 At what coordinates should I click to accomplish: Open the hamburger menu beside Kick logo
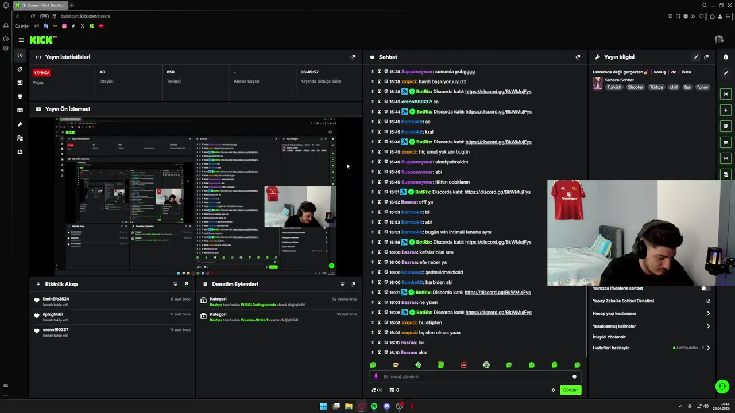click(x=21, y=40)
